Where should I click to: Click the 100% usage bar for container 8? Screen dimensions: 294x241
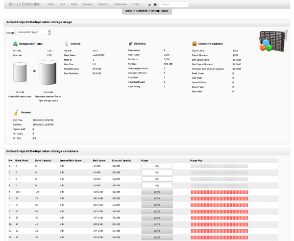(x=157, y=212)
